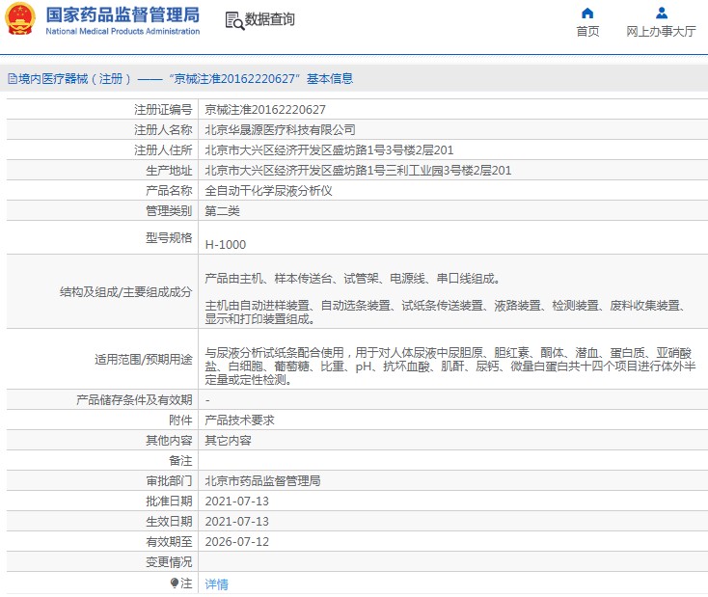Click the document icon before 境内医疗器械
708x597 pixels.
(12, 79)
